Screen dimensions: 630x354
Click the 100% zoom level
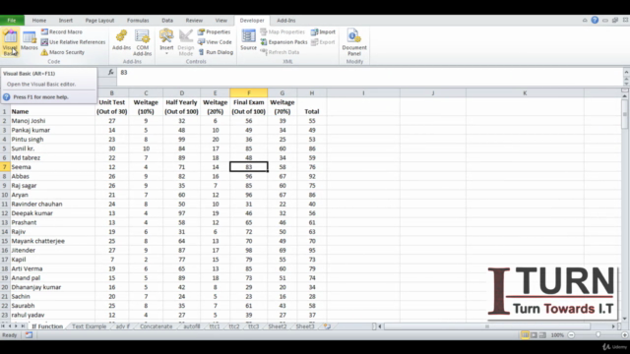coord(557,334)
